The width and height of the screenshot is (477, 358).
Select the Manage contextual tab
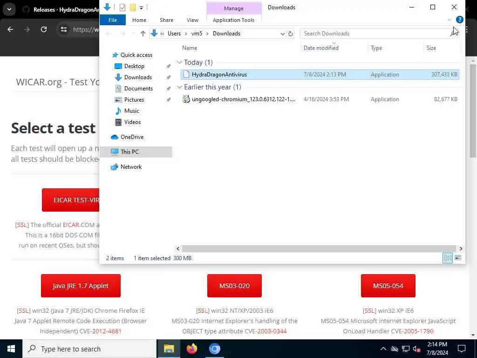pyautogui.click(x=234, y=8)
